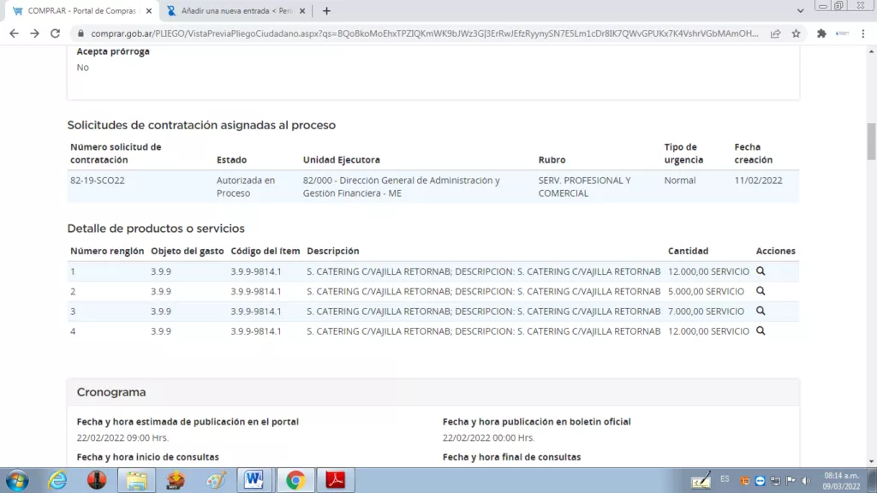Open Chrome extensions puzzle icon
Screen dimensions: 877x493
click(821, 33)
